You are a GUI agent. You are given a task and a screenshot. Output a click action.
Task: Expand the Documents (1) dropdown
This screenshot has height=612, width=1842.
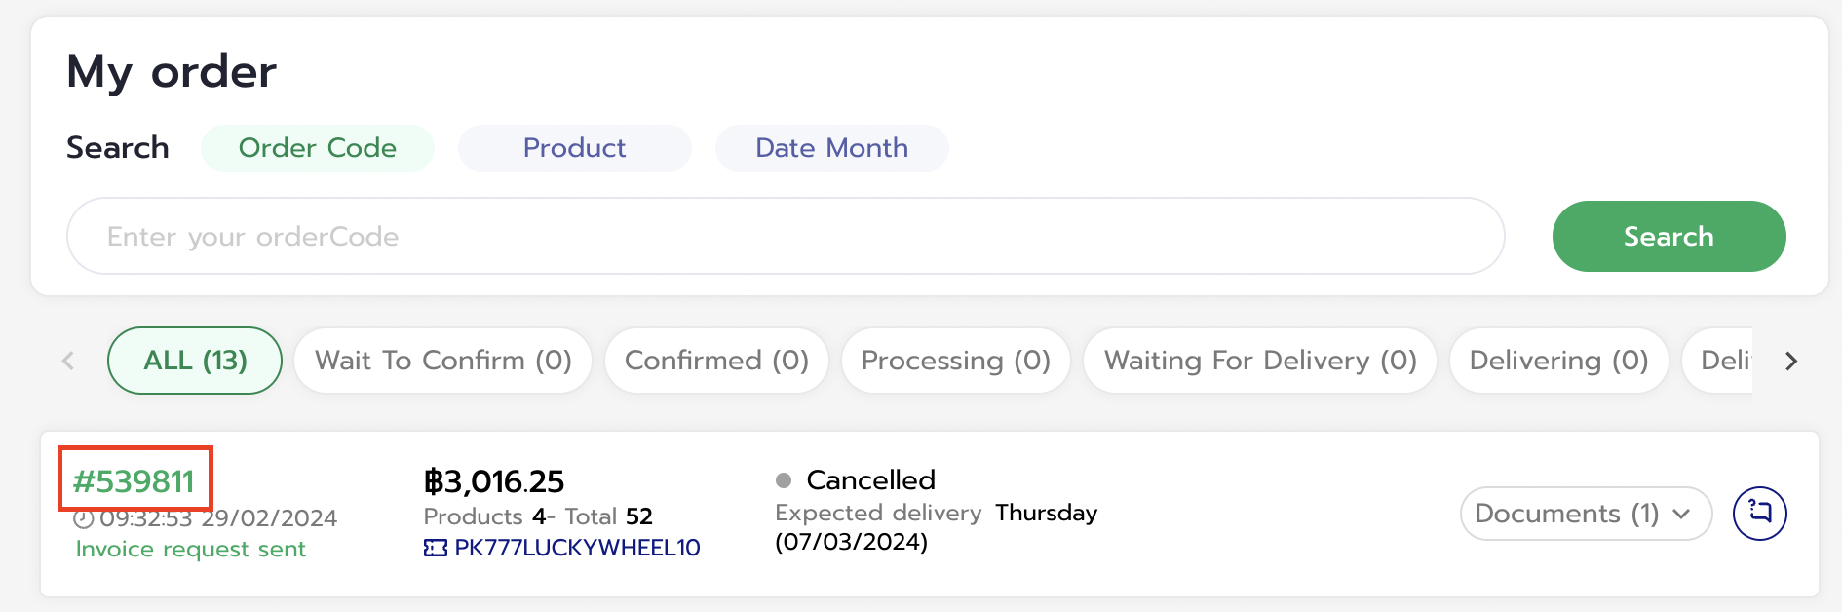tap(1586, 514)
